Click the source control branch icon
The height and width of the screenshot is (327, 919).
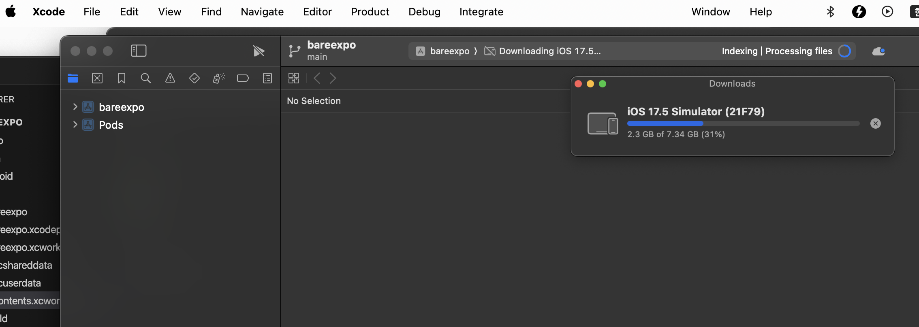coord(294,51)
